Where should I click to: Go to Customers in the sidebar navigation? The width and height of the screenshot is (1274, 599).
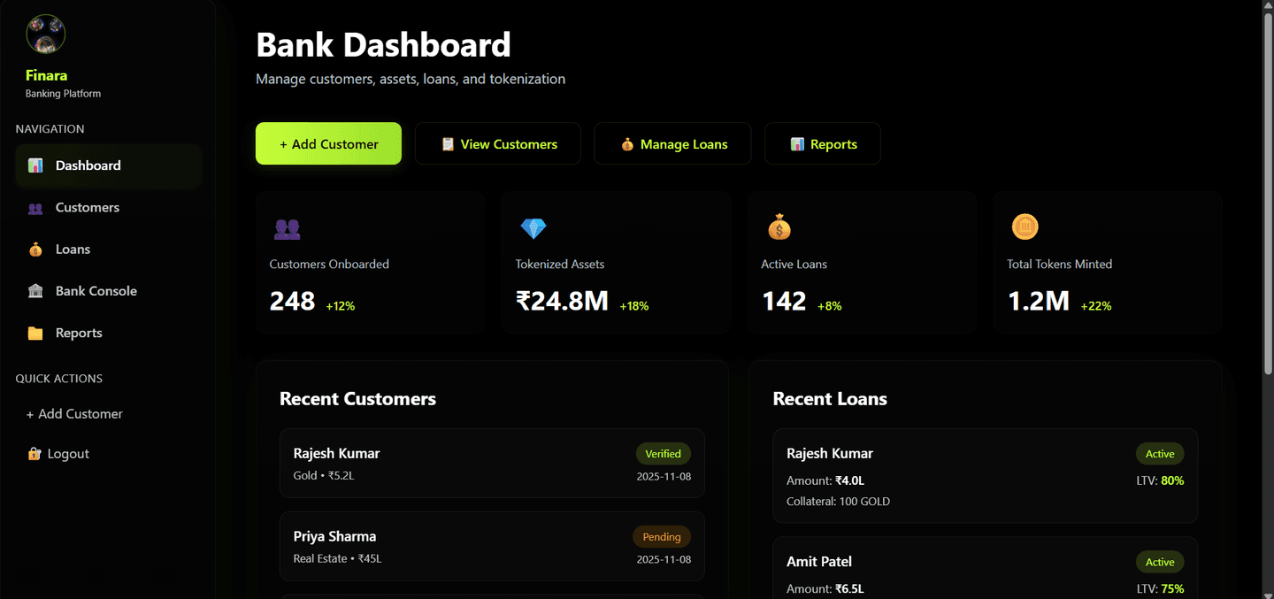coord(87,208)
